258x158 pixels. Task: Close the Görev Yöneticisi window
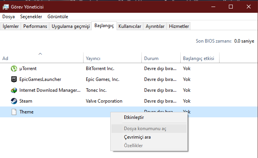pos(249,7)
